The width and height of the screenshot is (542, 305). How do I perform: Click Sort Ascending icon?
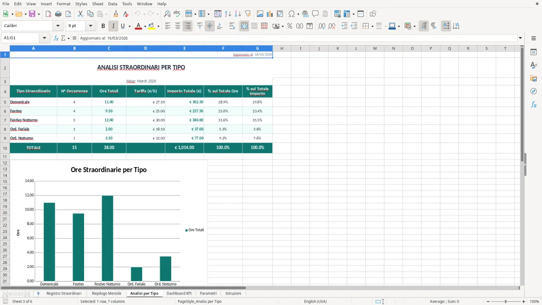click(228, 14)
